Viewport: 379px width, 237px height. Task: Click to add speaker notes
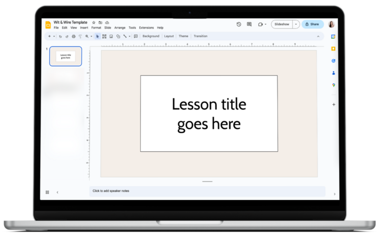(208, 191)
